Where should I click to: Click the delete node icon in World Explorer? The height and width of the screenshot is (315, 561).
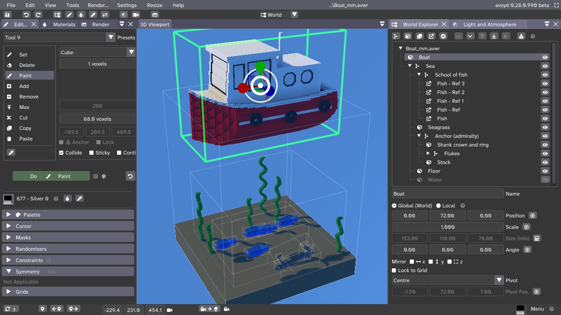click(443, 36)
